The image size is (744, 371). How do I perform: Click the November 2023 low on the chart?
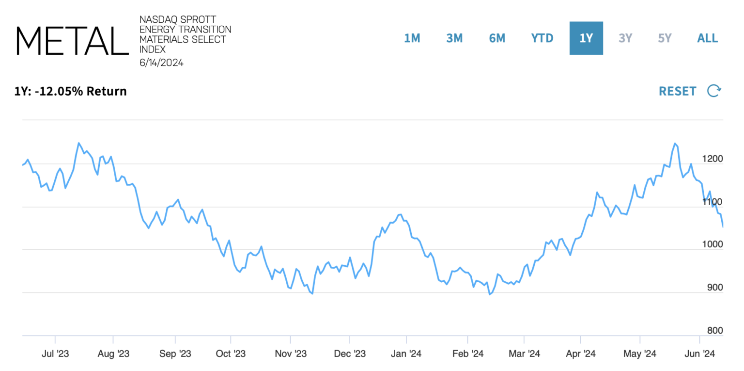[311, 292]
